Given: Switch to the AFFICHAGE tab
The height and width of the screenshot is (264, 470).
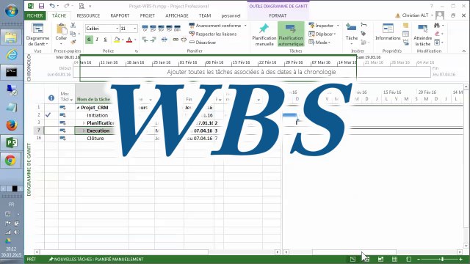Looking at the screenshot, I should coord(177,15).
